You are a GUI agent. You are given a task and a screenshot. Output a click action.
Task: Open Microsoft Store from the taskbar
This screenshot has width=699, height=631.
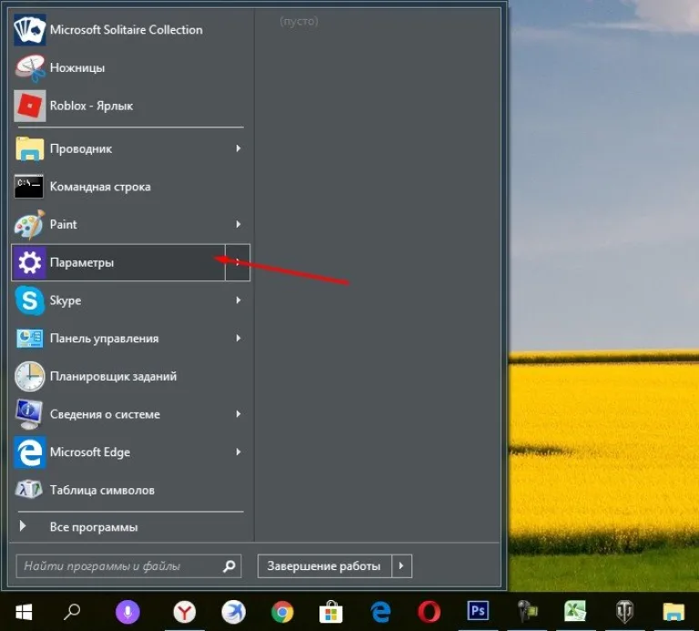331,612
